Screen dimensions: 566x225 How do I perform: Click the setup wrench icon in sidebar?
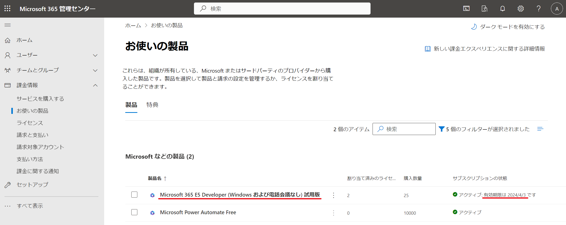tap(8, 185)
